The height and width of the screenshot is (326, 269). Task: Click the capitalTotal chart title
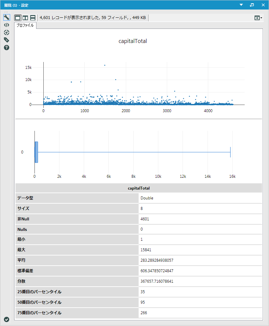click(x=132, y=41)
